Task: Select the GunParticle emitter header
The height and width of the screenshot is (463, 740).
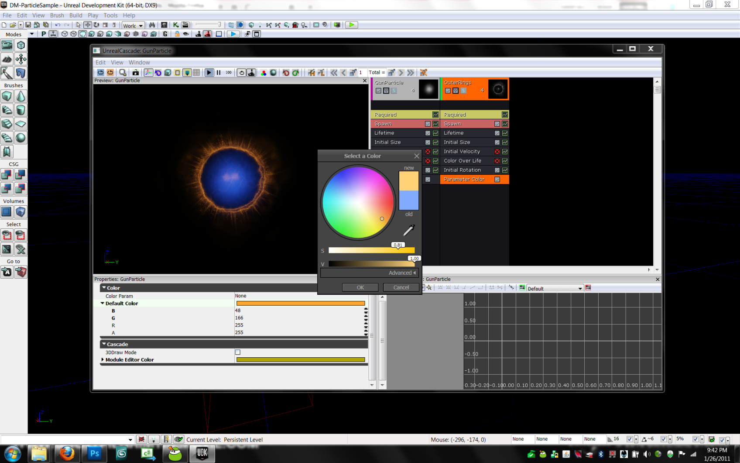Action: point(405,89)
